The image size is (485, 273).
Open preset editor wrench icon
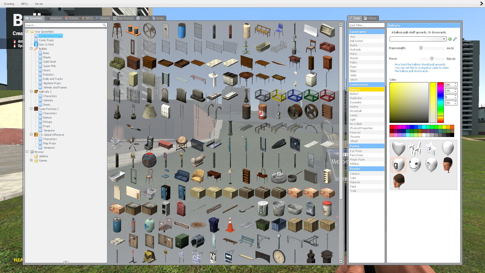click(455, 39)
